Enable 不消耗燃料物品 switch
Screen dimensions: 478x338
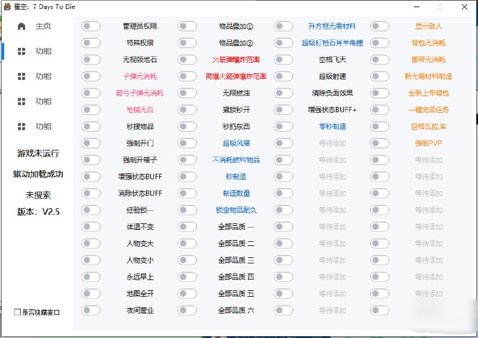[187, 160]
